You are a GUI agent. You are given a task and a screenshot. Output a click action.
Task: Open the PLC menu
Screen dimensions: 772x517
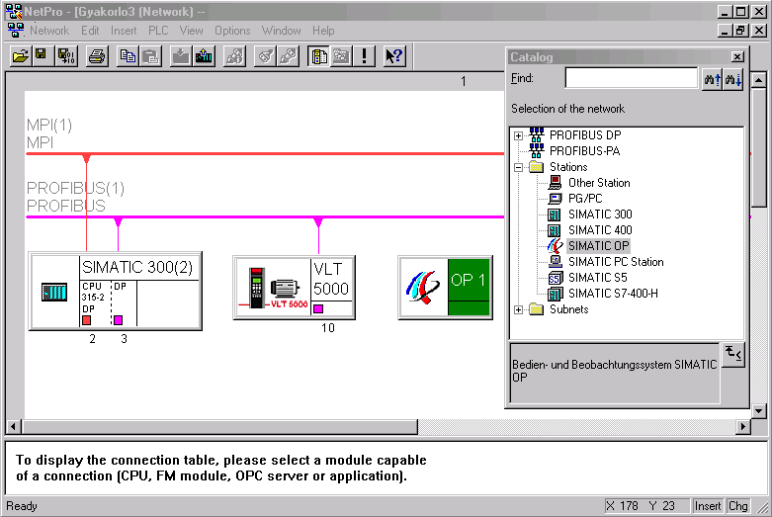(x=158, y=31)
